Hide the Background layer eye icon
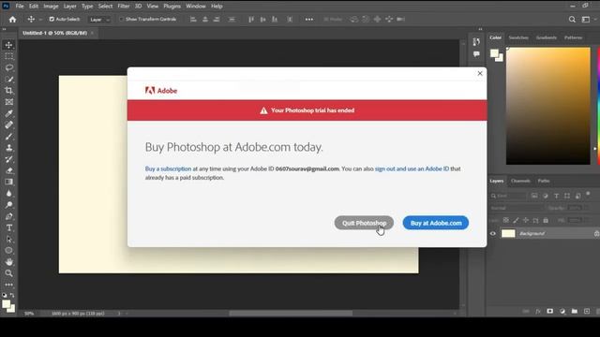Screen dimensions: 600x337 [x=493, y=233]
